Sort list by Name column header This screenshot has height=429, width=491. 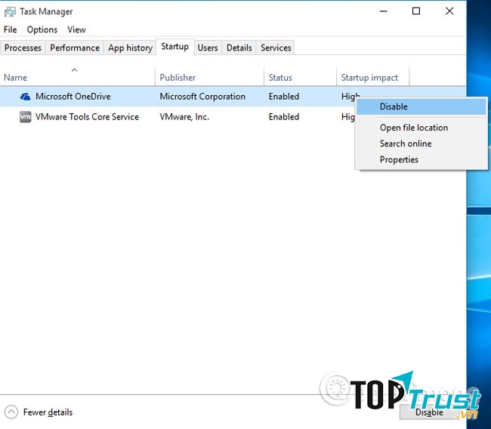click(15, 77)
